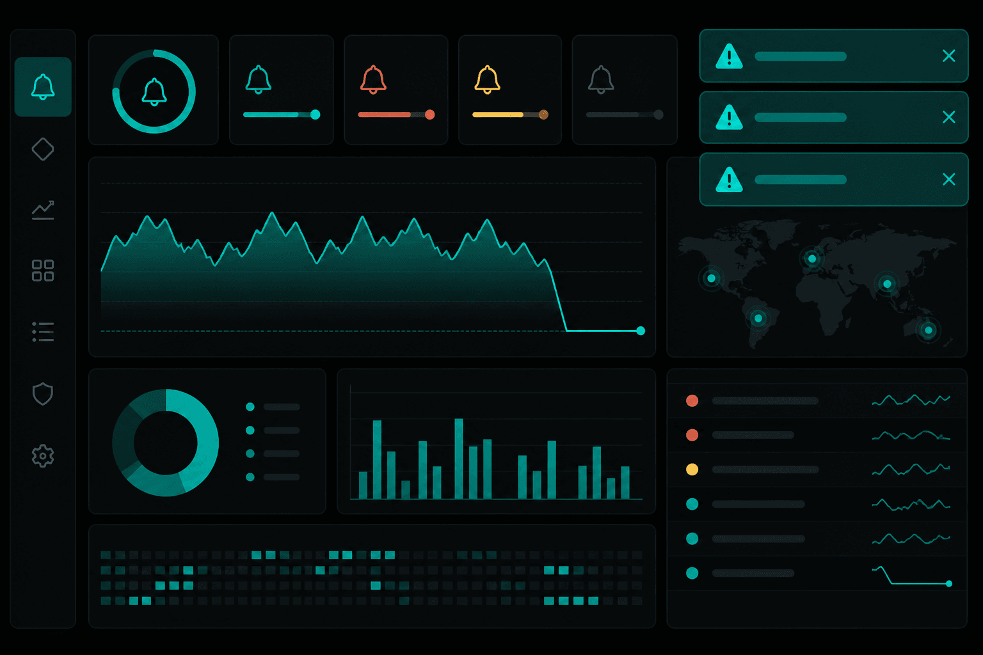Click the four-squares grid sidebar icon
The height and width of the screenshot is (655, 983).
[x=43, y=271]
